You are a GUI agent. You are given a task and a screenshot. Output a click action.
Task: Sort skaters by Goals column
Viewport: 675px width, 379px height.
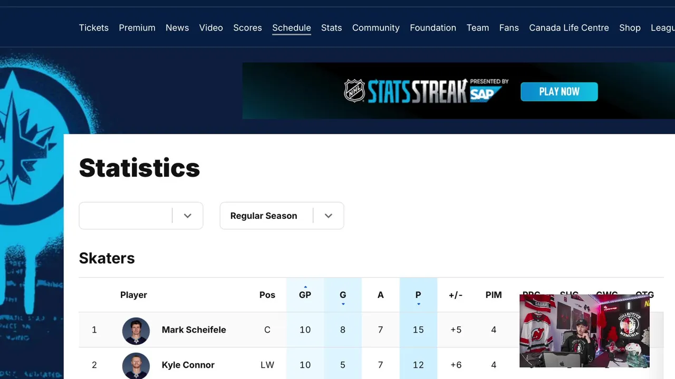(343, 295)
